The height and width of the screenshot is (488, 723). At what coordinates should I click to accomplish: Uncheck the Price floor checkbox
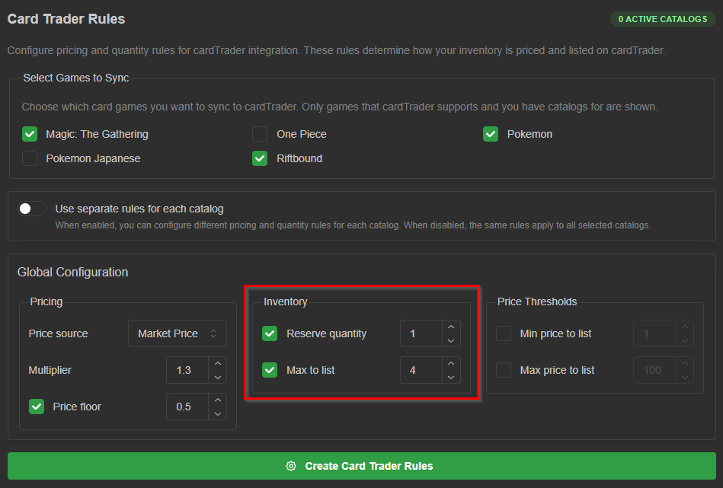(x=37, y=407)
